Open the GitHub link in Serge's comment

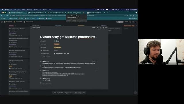coord(63,74)
